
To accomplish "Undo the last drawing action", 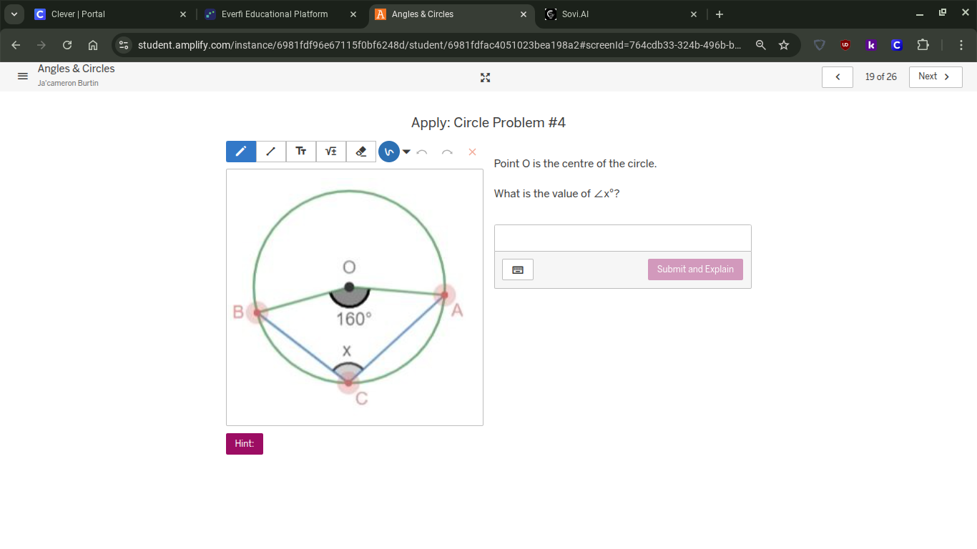I will coord(422,152).
